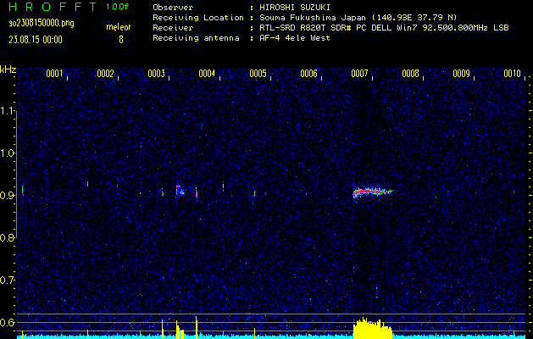Click the 1.1 kHz axis label
The height and width of the screenshot is (339, 533).
[x=8, y=111]
